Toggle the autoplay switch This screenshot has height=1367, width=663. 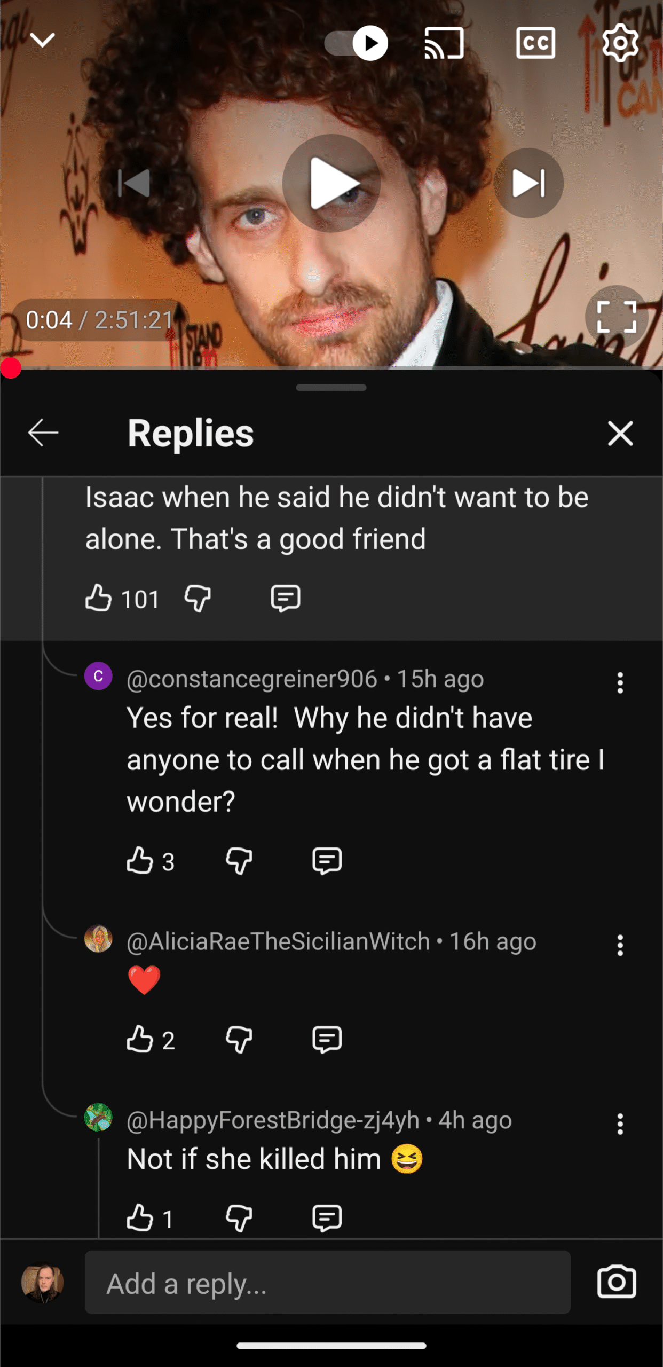click(x=357, y=43)
